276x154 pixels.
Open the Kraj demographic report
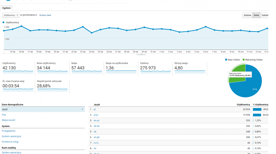(x=4, y=115)
